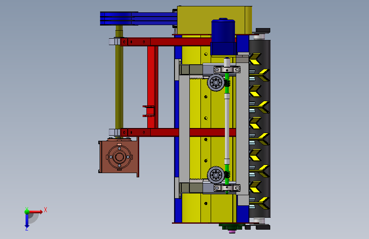Select the blue motor on the model
Screen dimensions: 369x239
coord(223,37)
